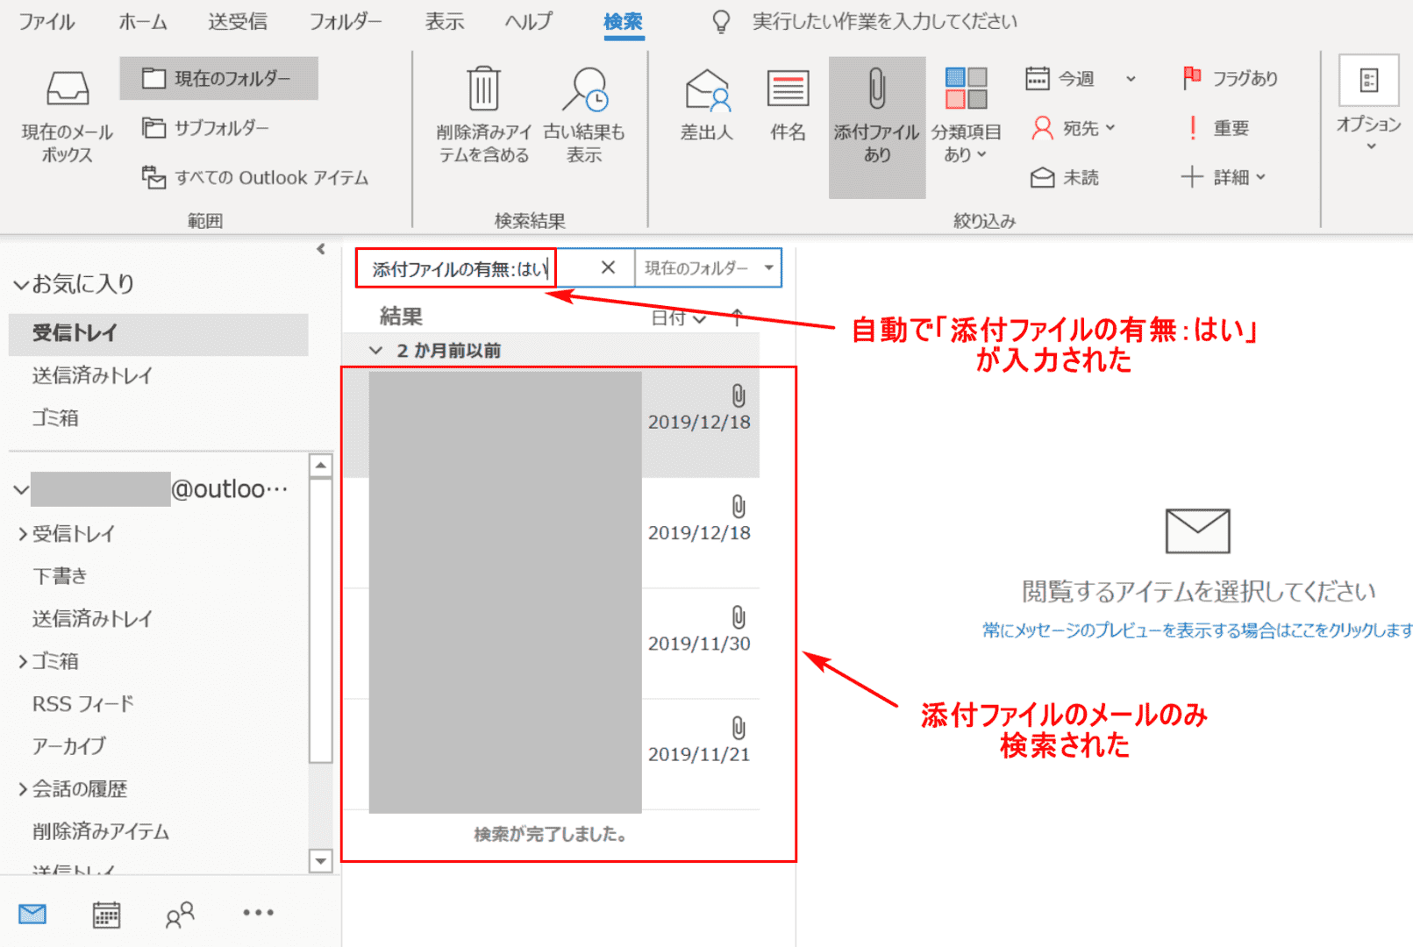
Task: Open the ホーム ribbon tab
Action: point(143,22)
